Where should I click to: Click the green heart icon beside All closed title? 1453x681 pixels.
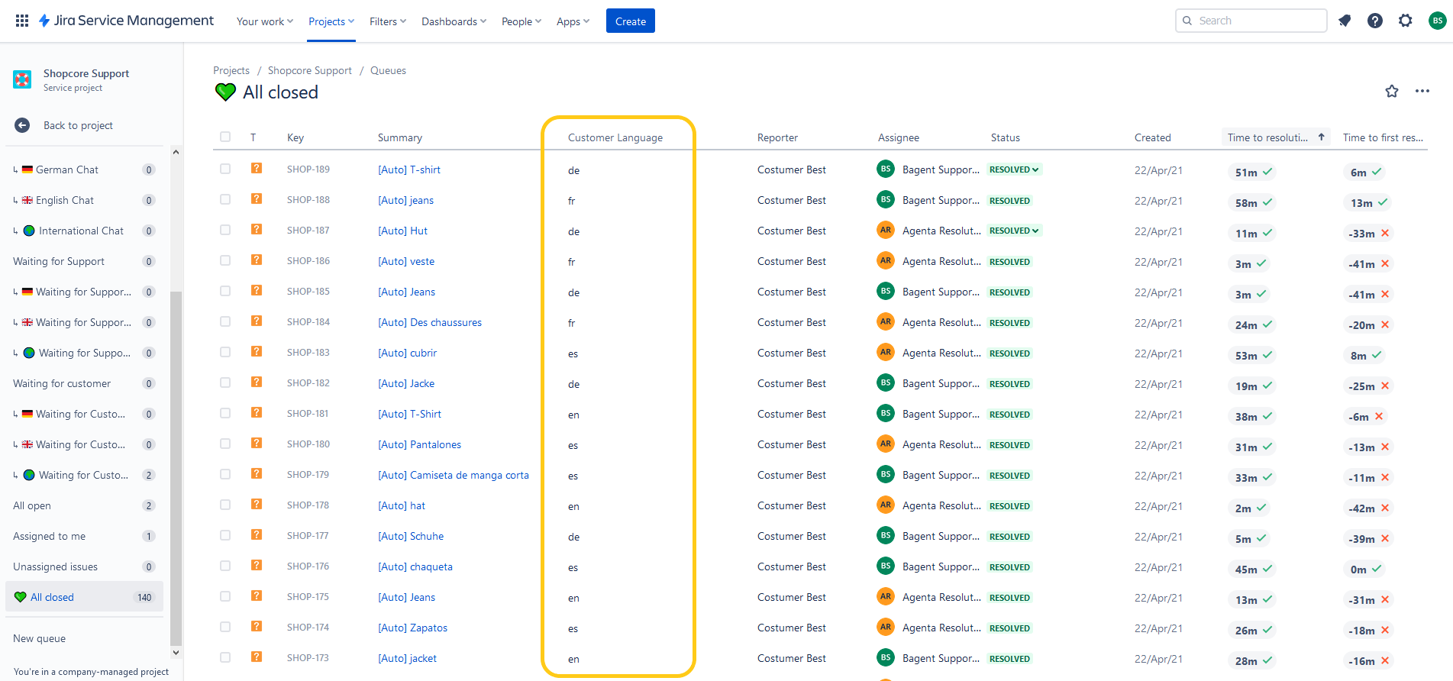225,92
